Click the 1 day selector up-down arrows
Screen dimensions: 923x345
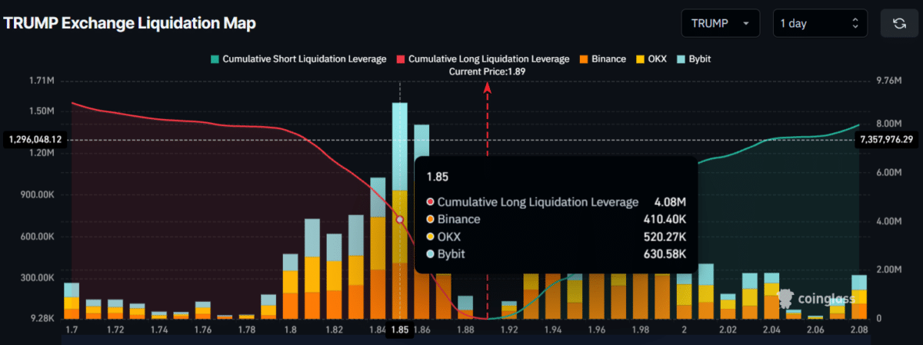click(855, 23)
